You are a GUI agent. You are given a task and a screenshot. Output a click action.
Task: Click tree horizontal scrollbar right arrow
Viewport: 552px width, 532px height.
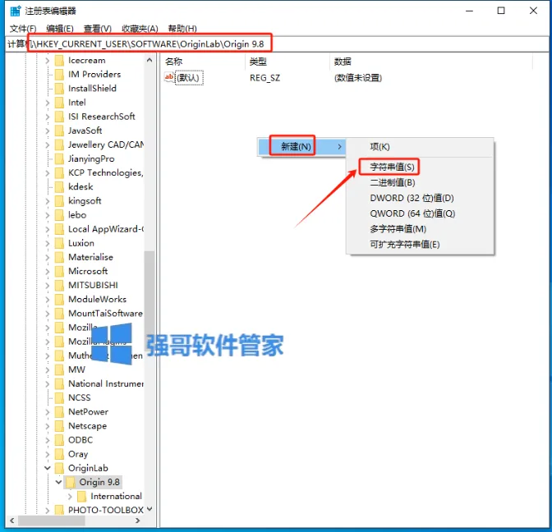(138, 521)
